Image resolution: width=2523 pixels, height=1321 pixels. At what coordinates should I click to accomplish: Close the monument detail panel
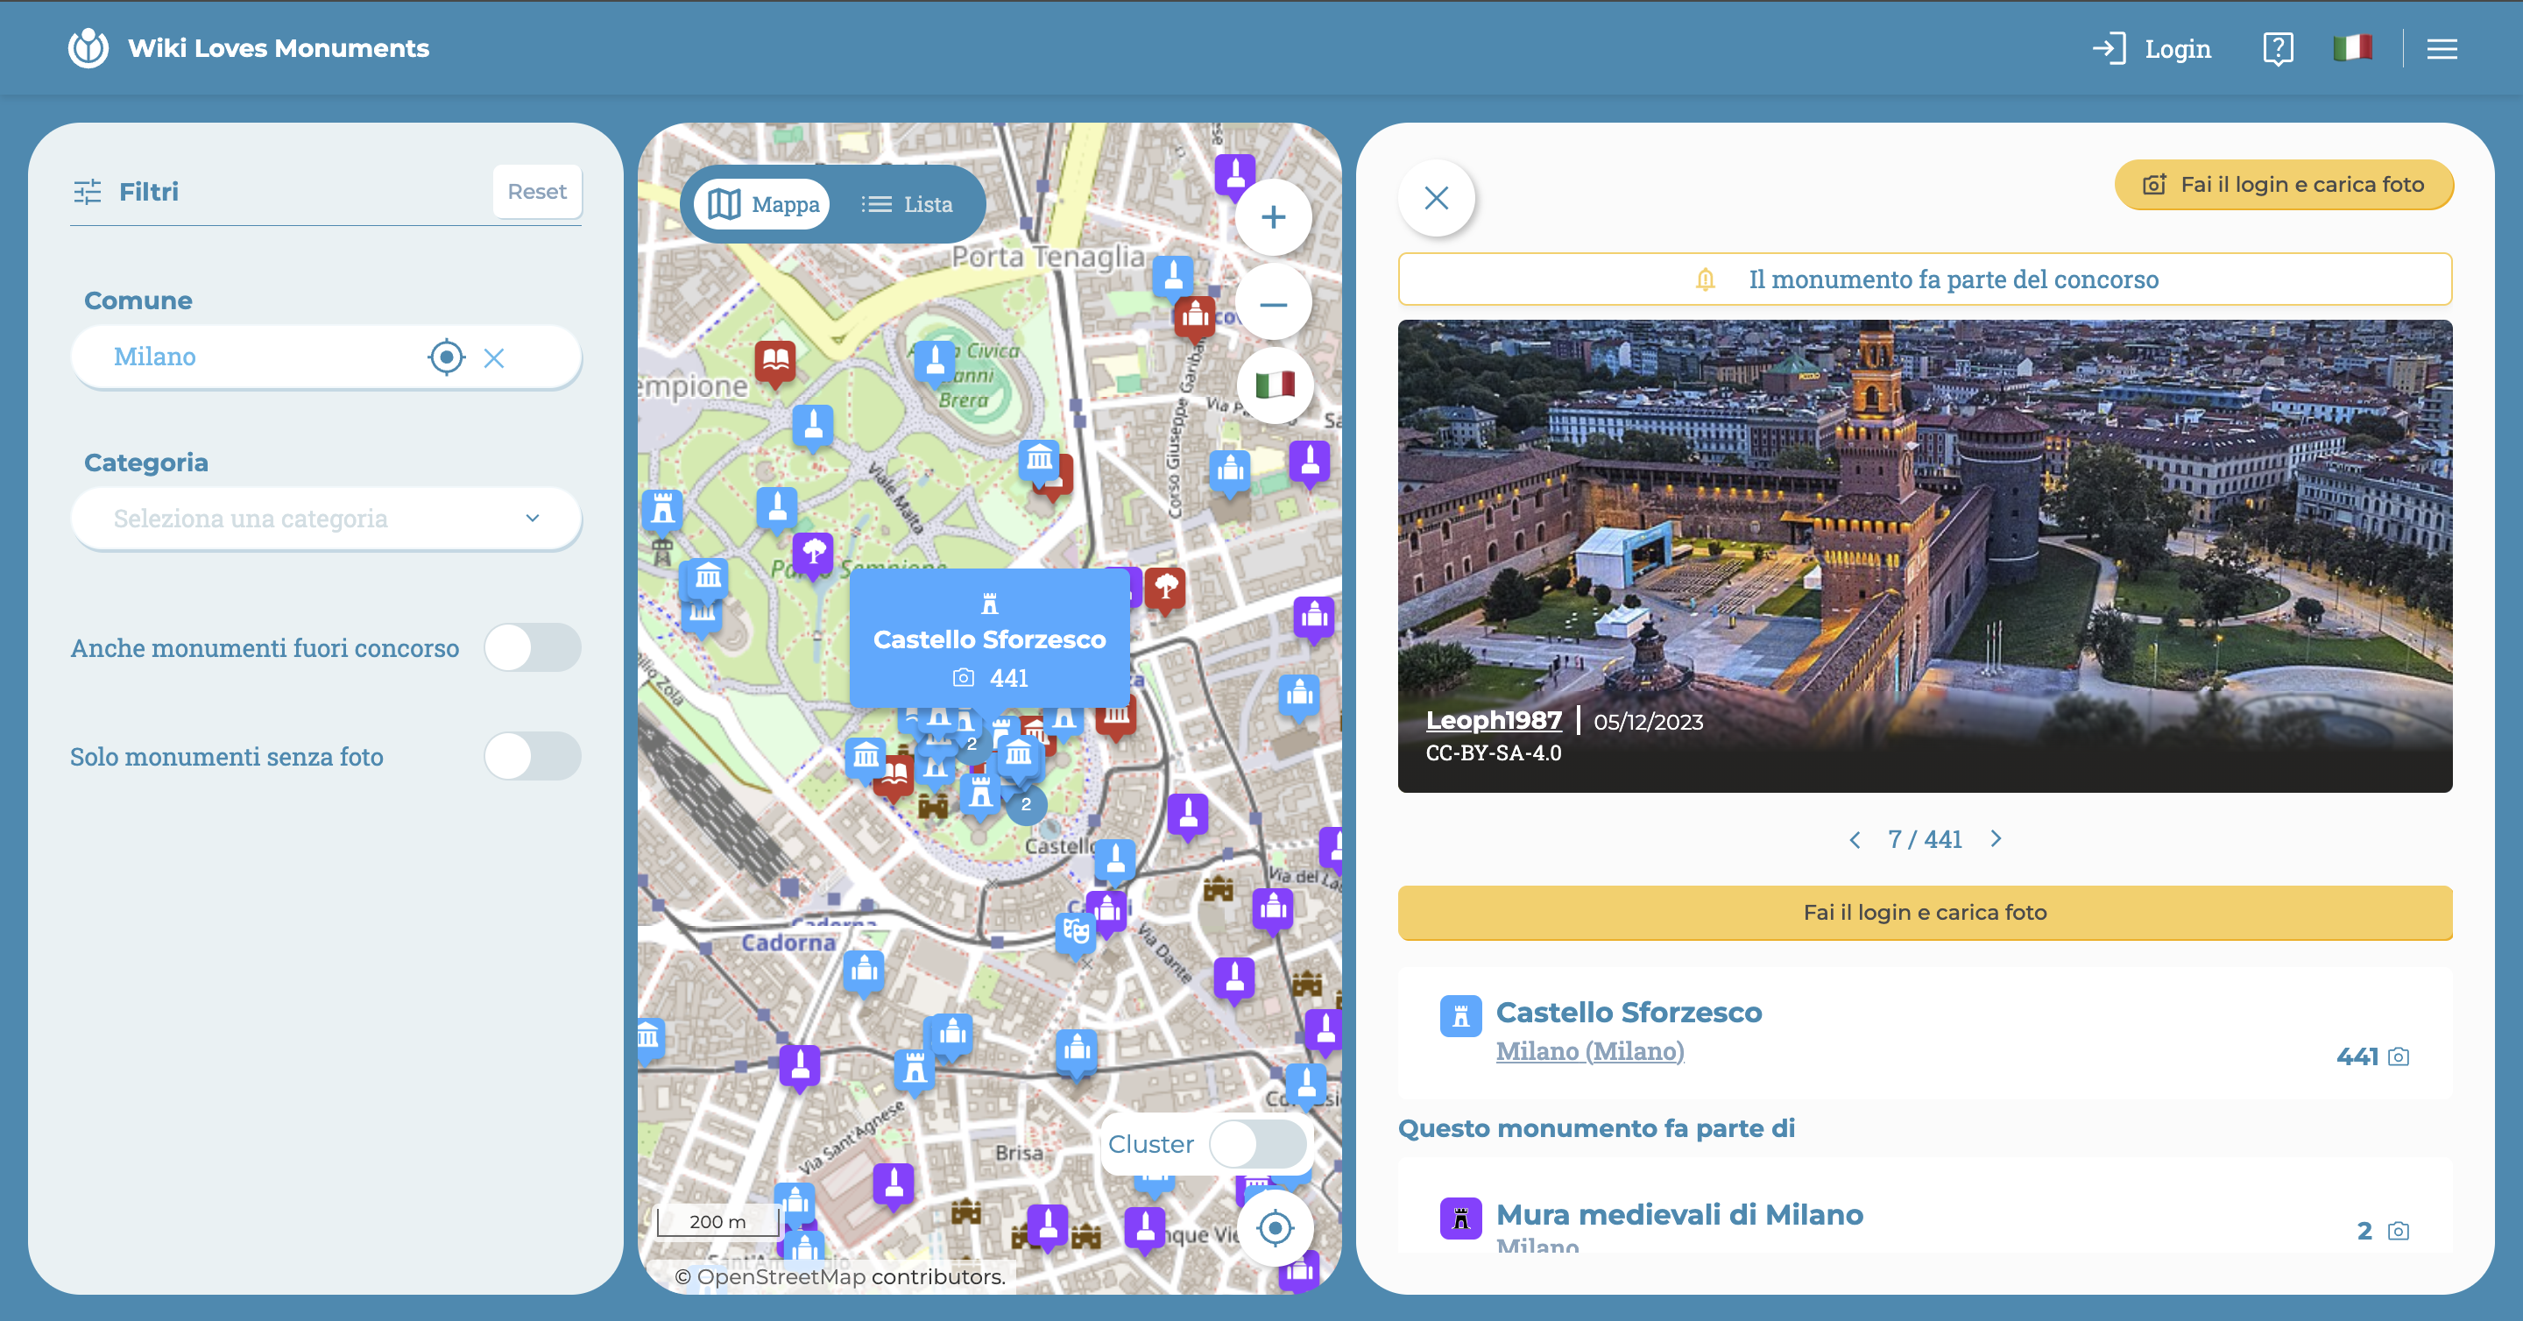1436,199
